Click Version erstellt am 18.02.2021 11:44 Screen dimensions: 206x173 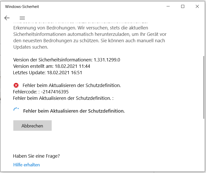click(52, 66)
